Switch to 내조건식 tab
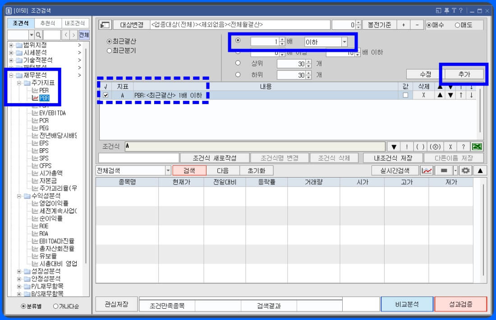This screenshot has width=496, height=320. coord(75,23)
